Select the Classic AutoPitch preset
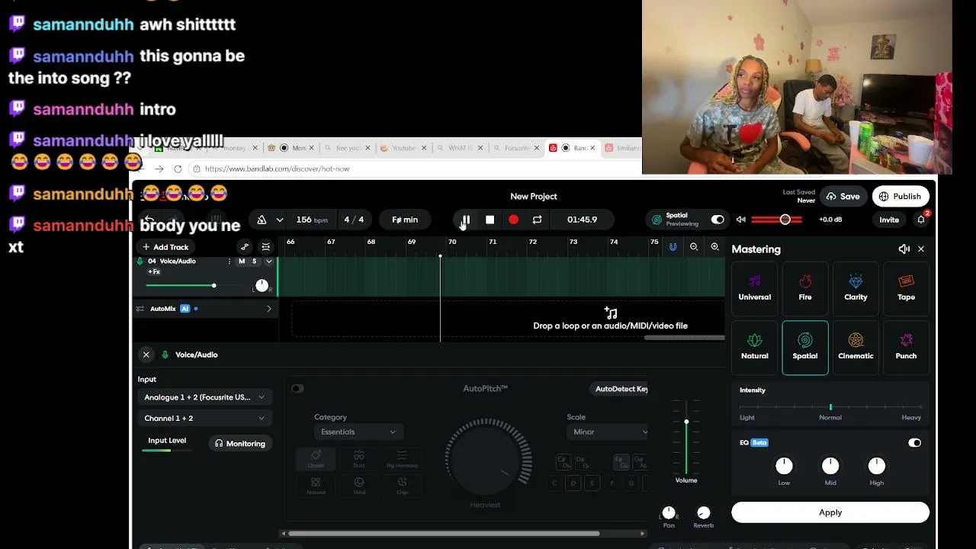The image size is (976, 549). [316, 459]
